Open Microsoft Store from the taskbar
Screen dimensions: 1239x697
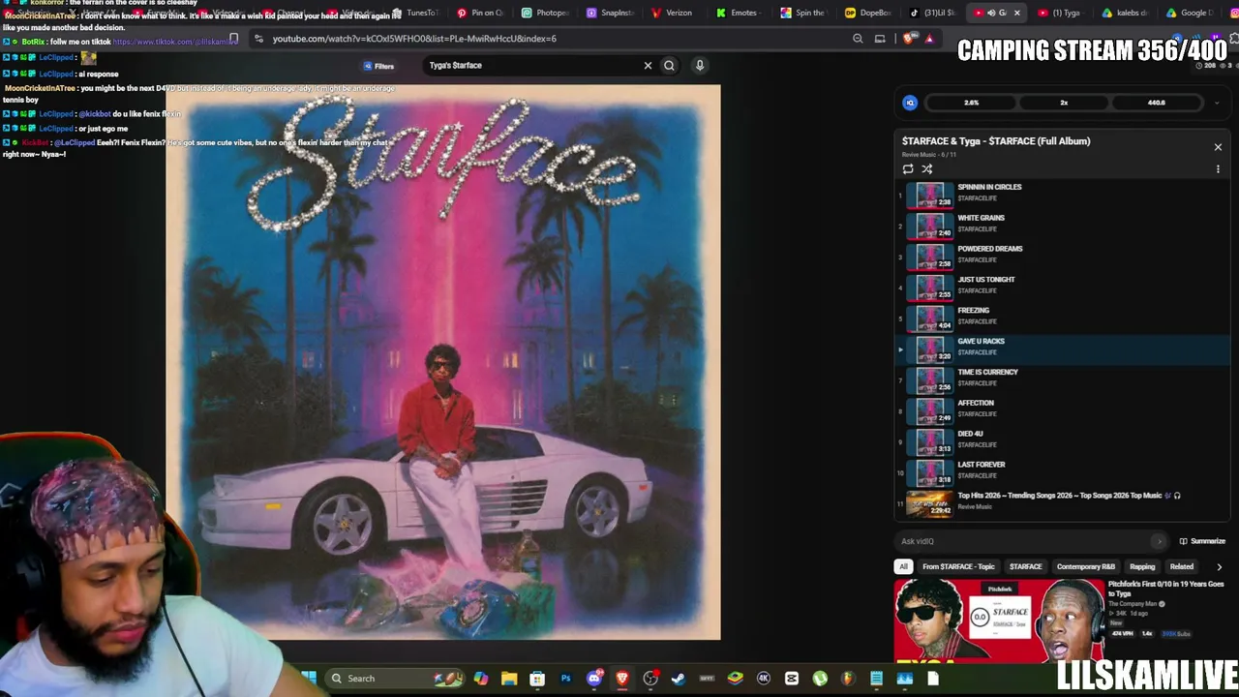[537, 679]
